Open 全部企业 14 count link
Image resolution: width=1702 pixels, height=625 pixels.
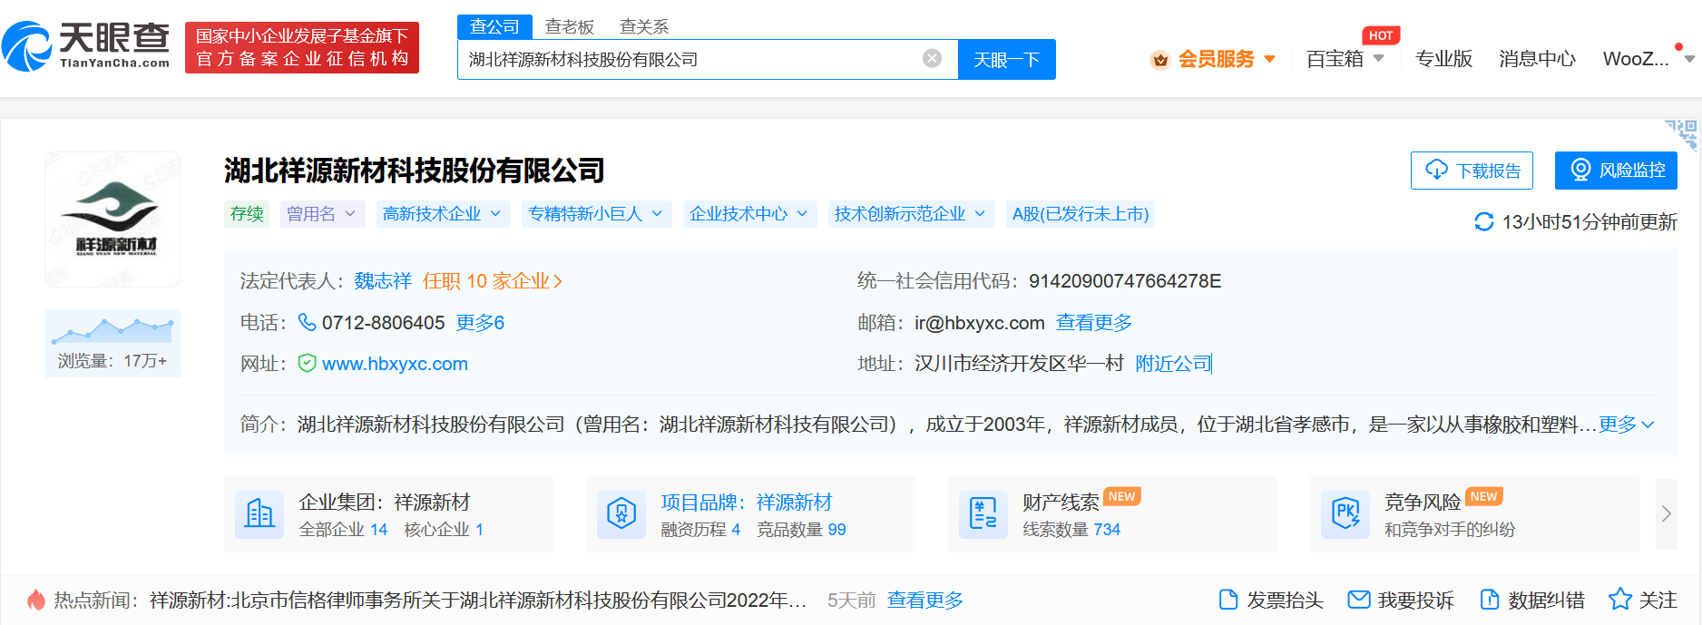(343, 530)
